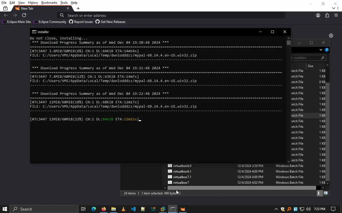The height and width of the screenshot is (213, 342).
Task: Click File Explorer vertical scrollbar up arrow
Action: point(328,65)
